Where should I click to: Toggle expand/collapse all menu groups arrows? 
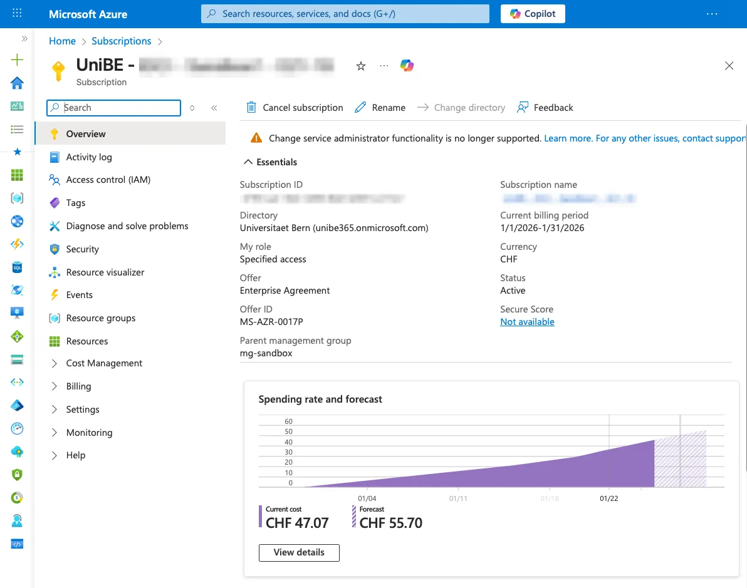click(192, 108)
